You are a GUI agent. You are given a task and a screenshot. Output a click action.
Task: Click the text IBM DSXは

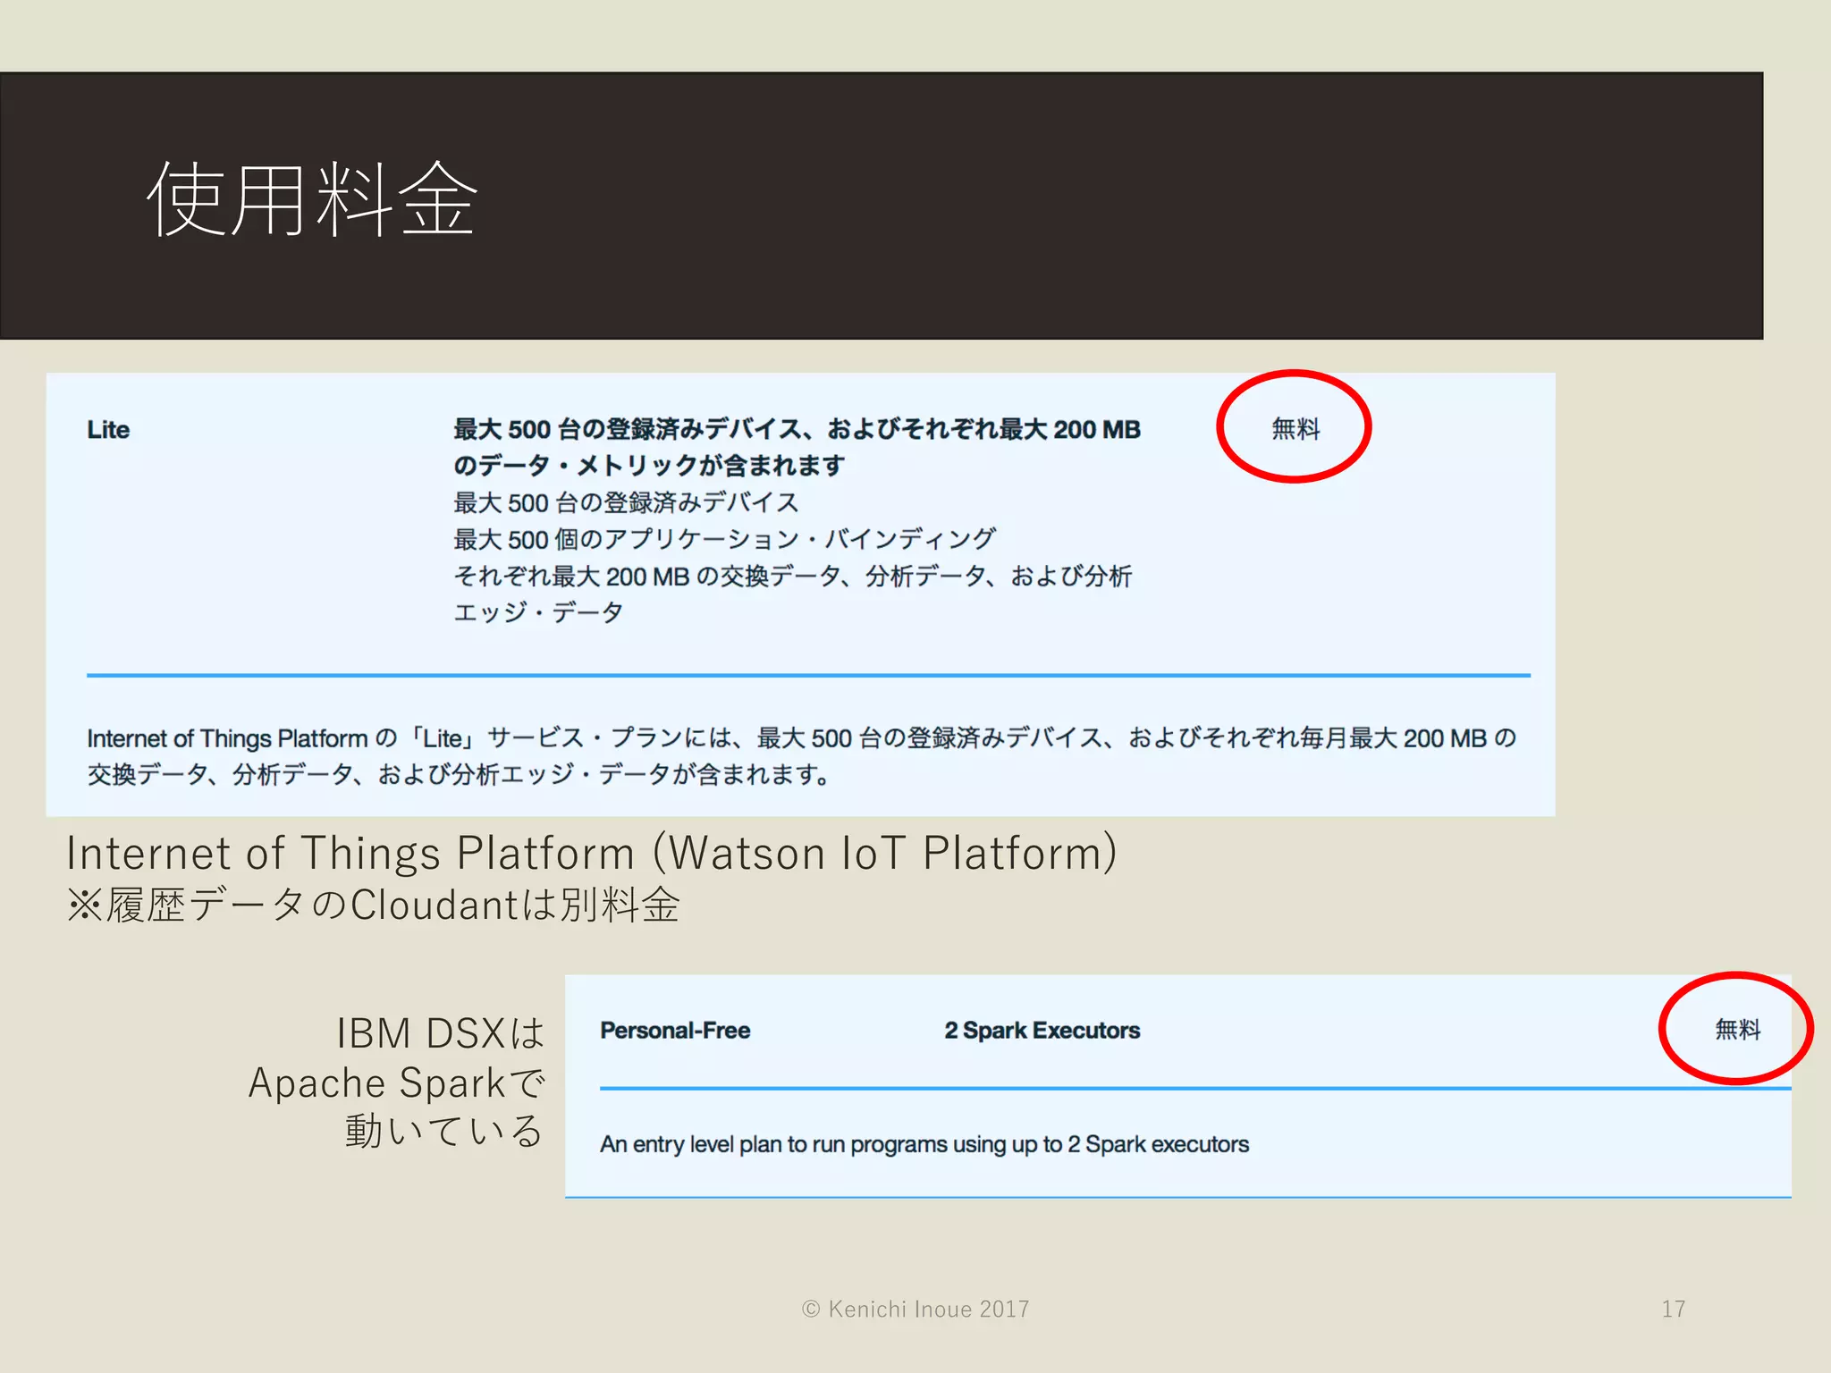point(441,1033)
